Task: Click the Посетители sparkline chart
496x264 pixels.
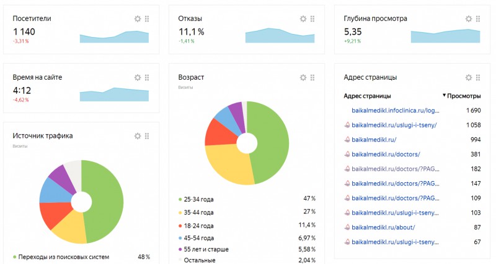Action: point(114,36)
